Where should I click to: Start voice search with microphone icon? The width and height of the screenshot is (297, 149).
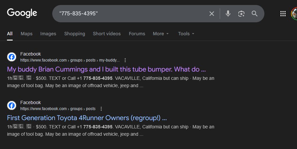[x=228, y=14]
